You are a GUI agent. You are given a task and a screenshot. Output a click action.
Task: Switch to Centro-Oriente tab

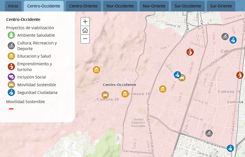[83, 6]
